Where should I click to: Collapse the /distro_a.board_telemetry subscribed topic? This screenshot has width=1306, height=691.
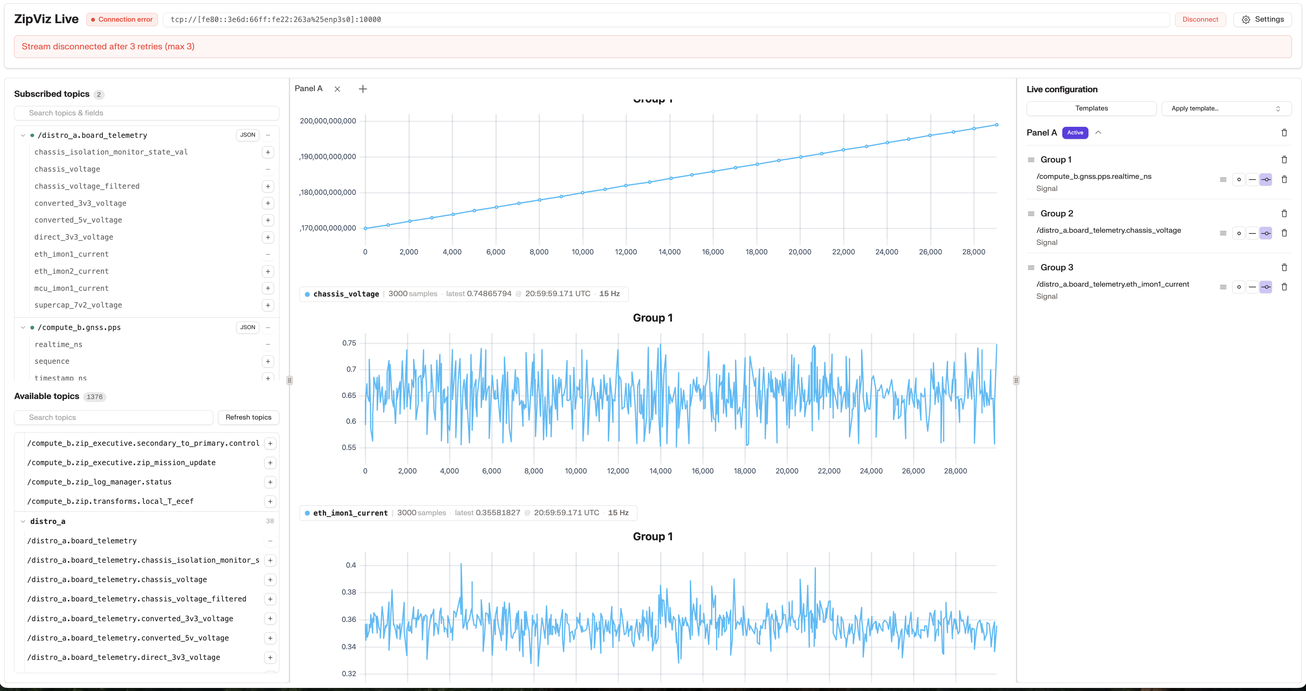23,136
